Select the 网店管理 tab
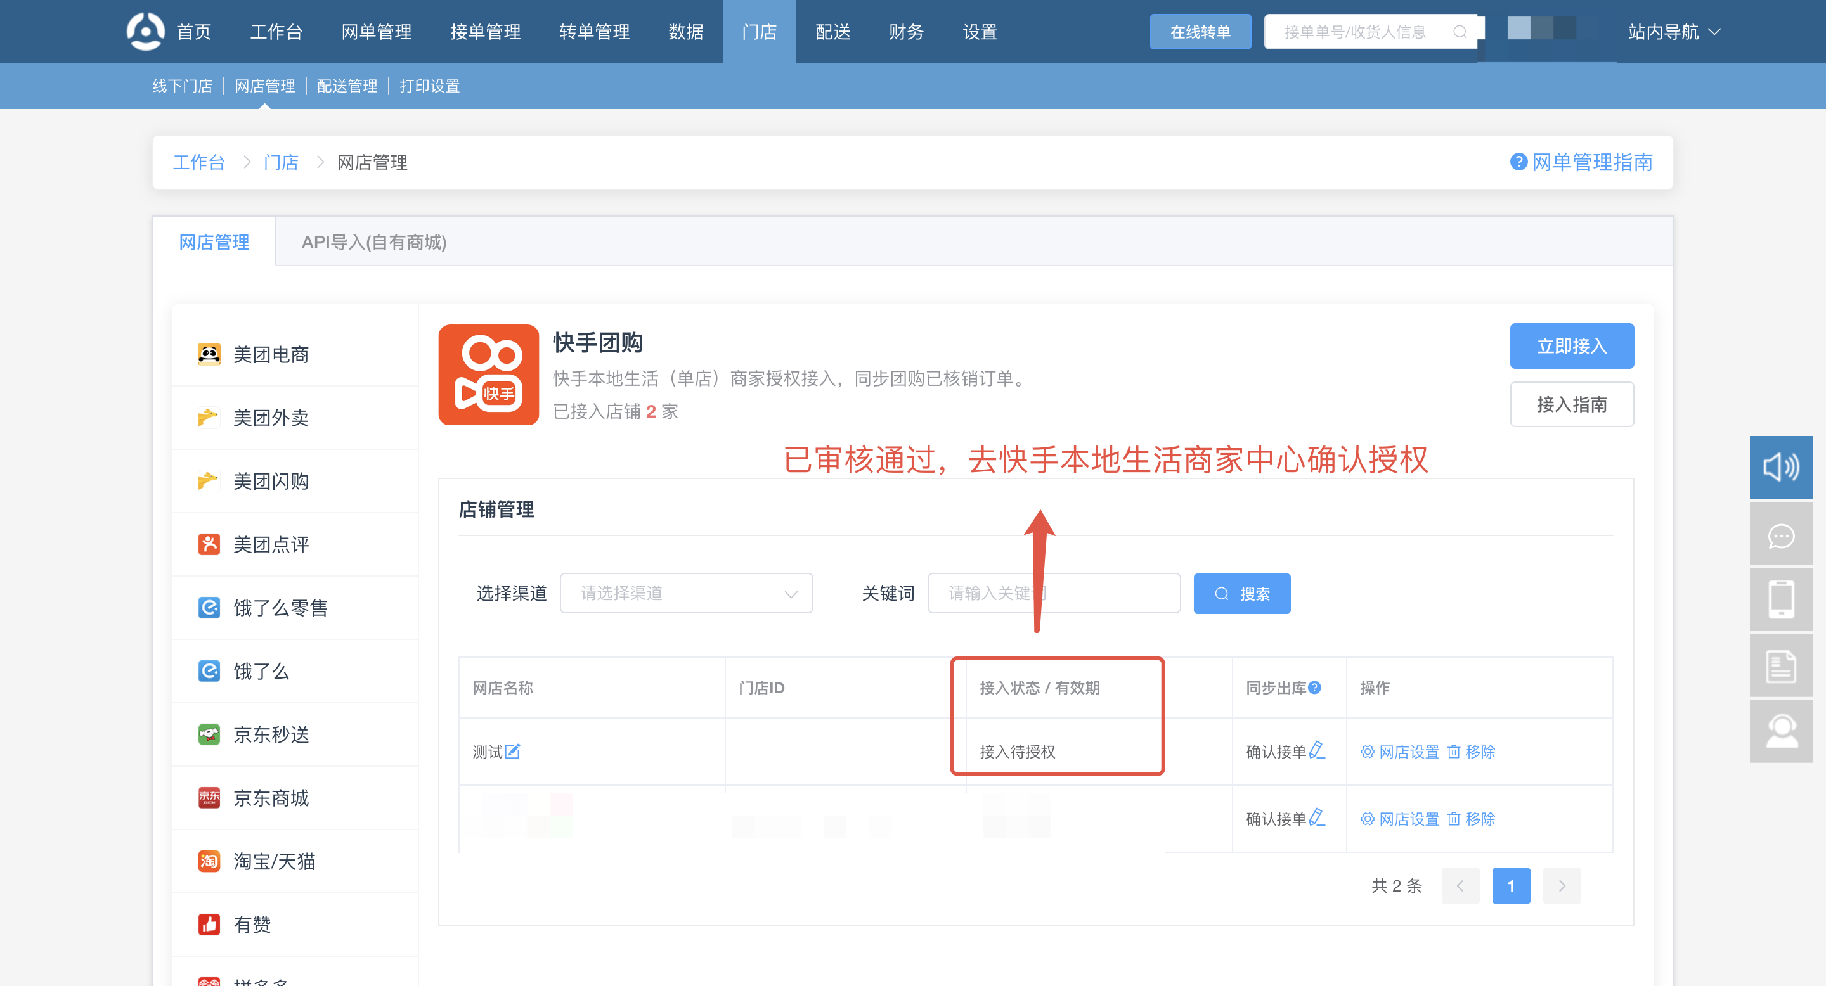 [214, 242]
